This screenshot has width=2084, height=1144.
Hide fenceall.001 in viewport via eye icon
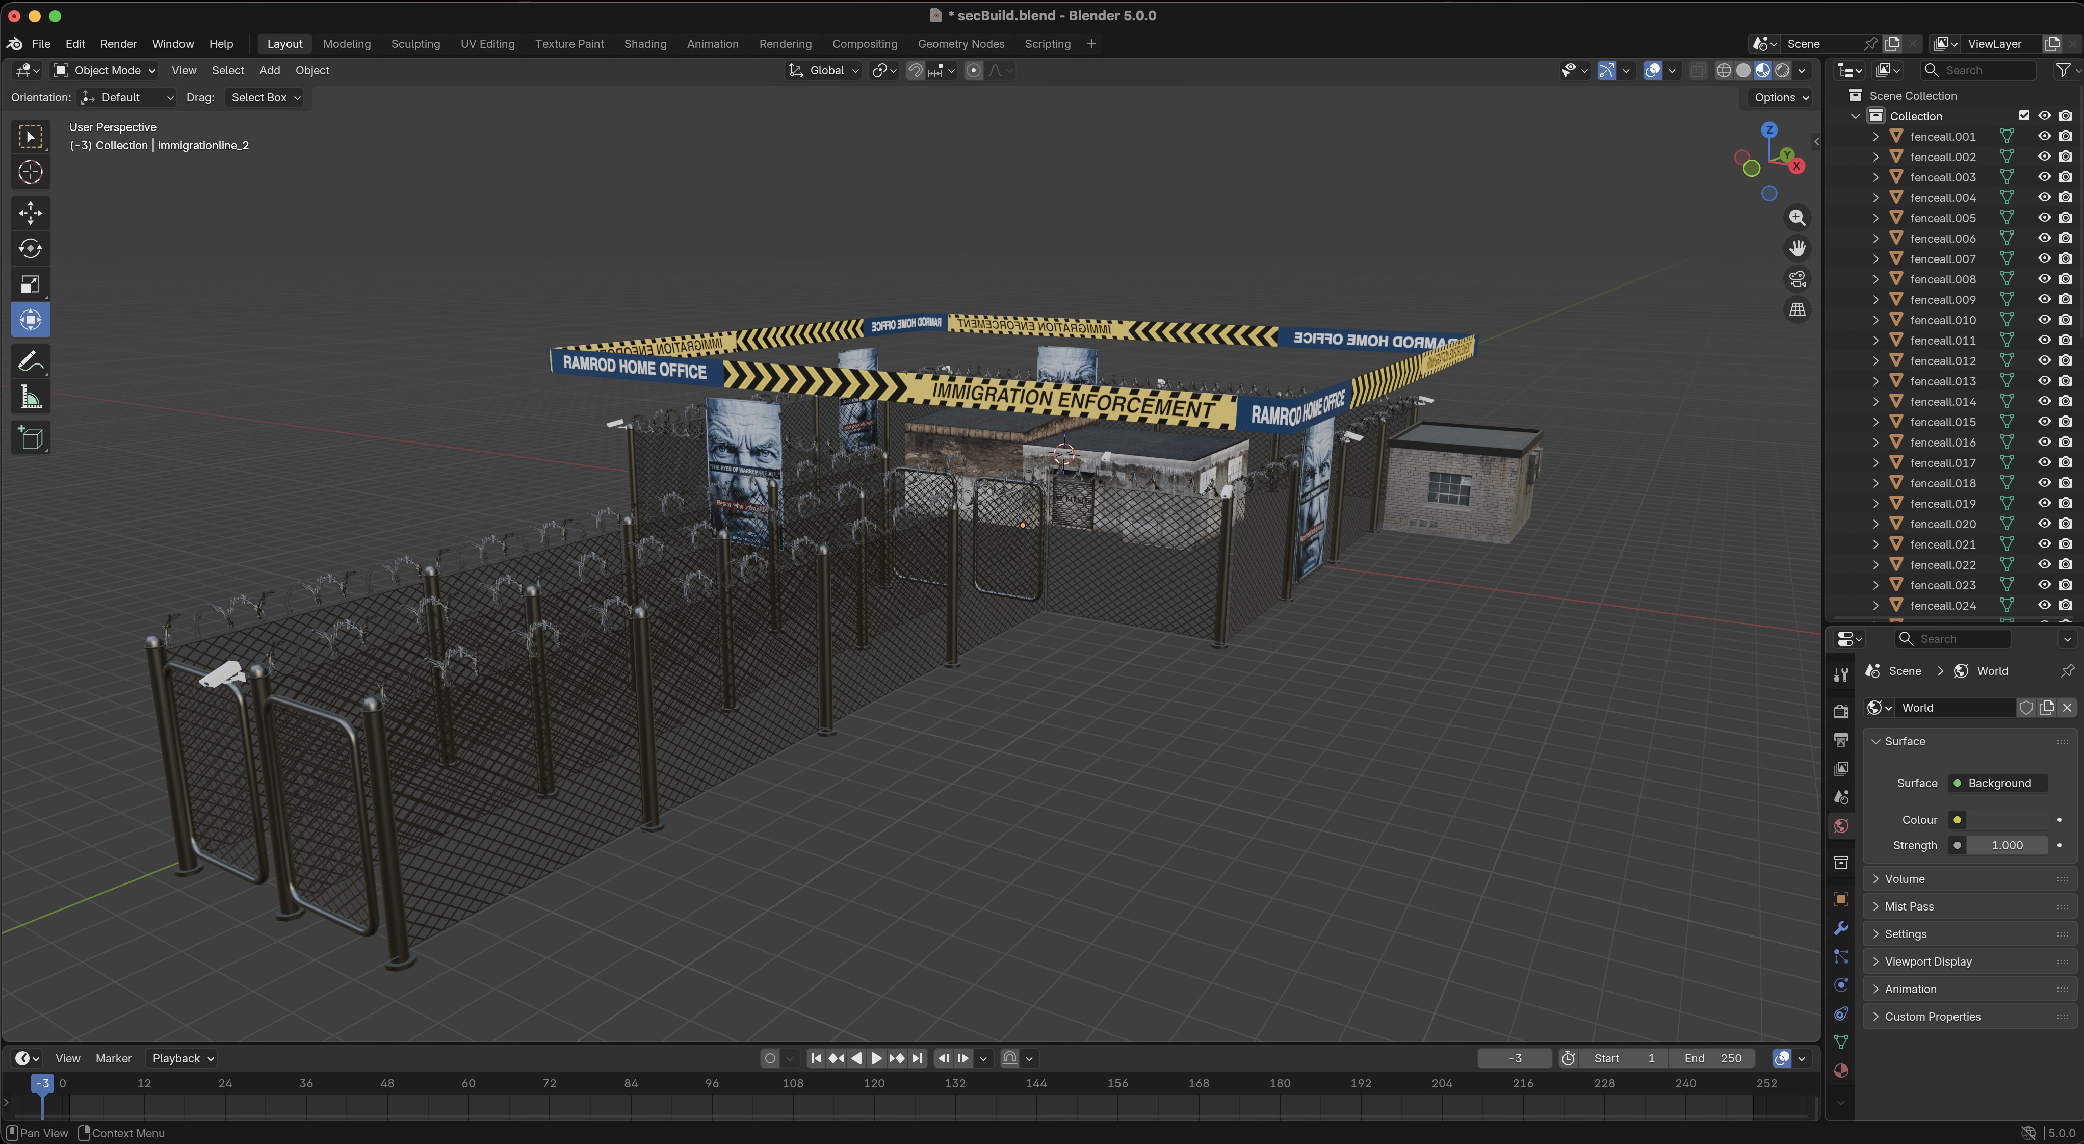2044,136
